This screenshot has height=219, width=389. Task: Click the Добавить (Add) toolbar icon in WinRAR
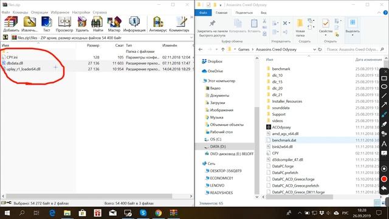tap(11, 24)
